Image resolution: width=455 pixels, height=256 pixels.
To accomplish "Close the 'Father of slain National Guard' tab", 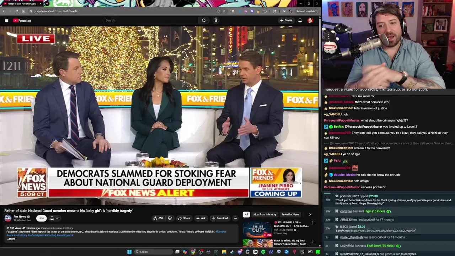I will click(41, 4).
